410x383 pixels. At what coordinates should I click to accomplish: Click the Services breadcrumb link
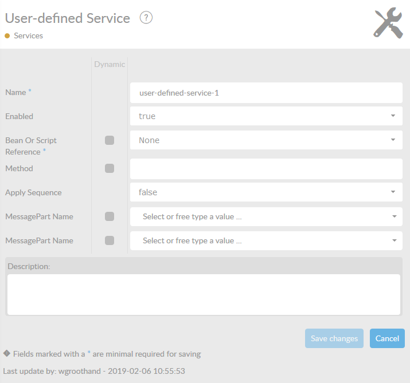[x=28, y=35]
